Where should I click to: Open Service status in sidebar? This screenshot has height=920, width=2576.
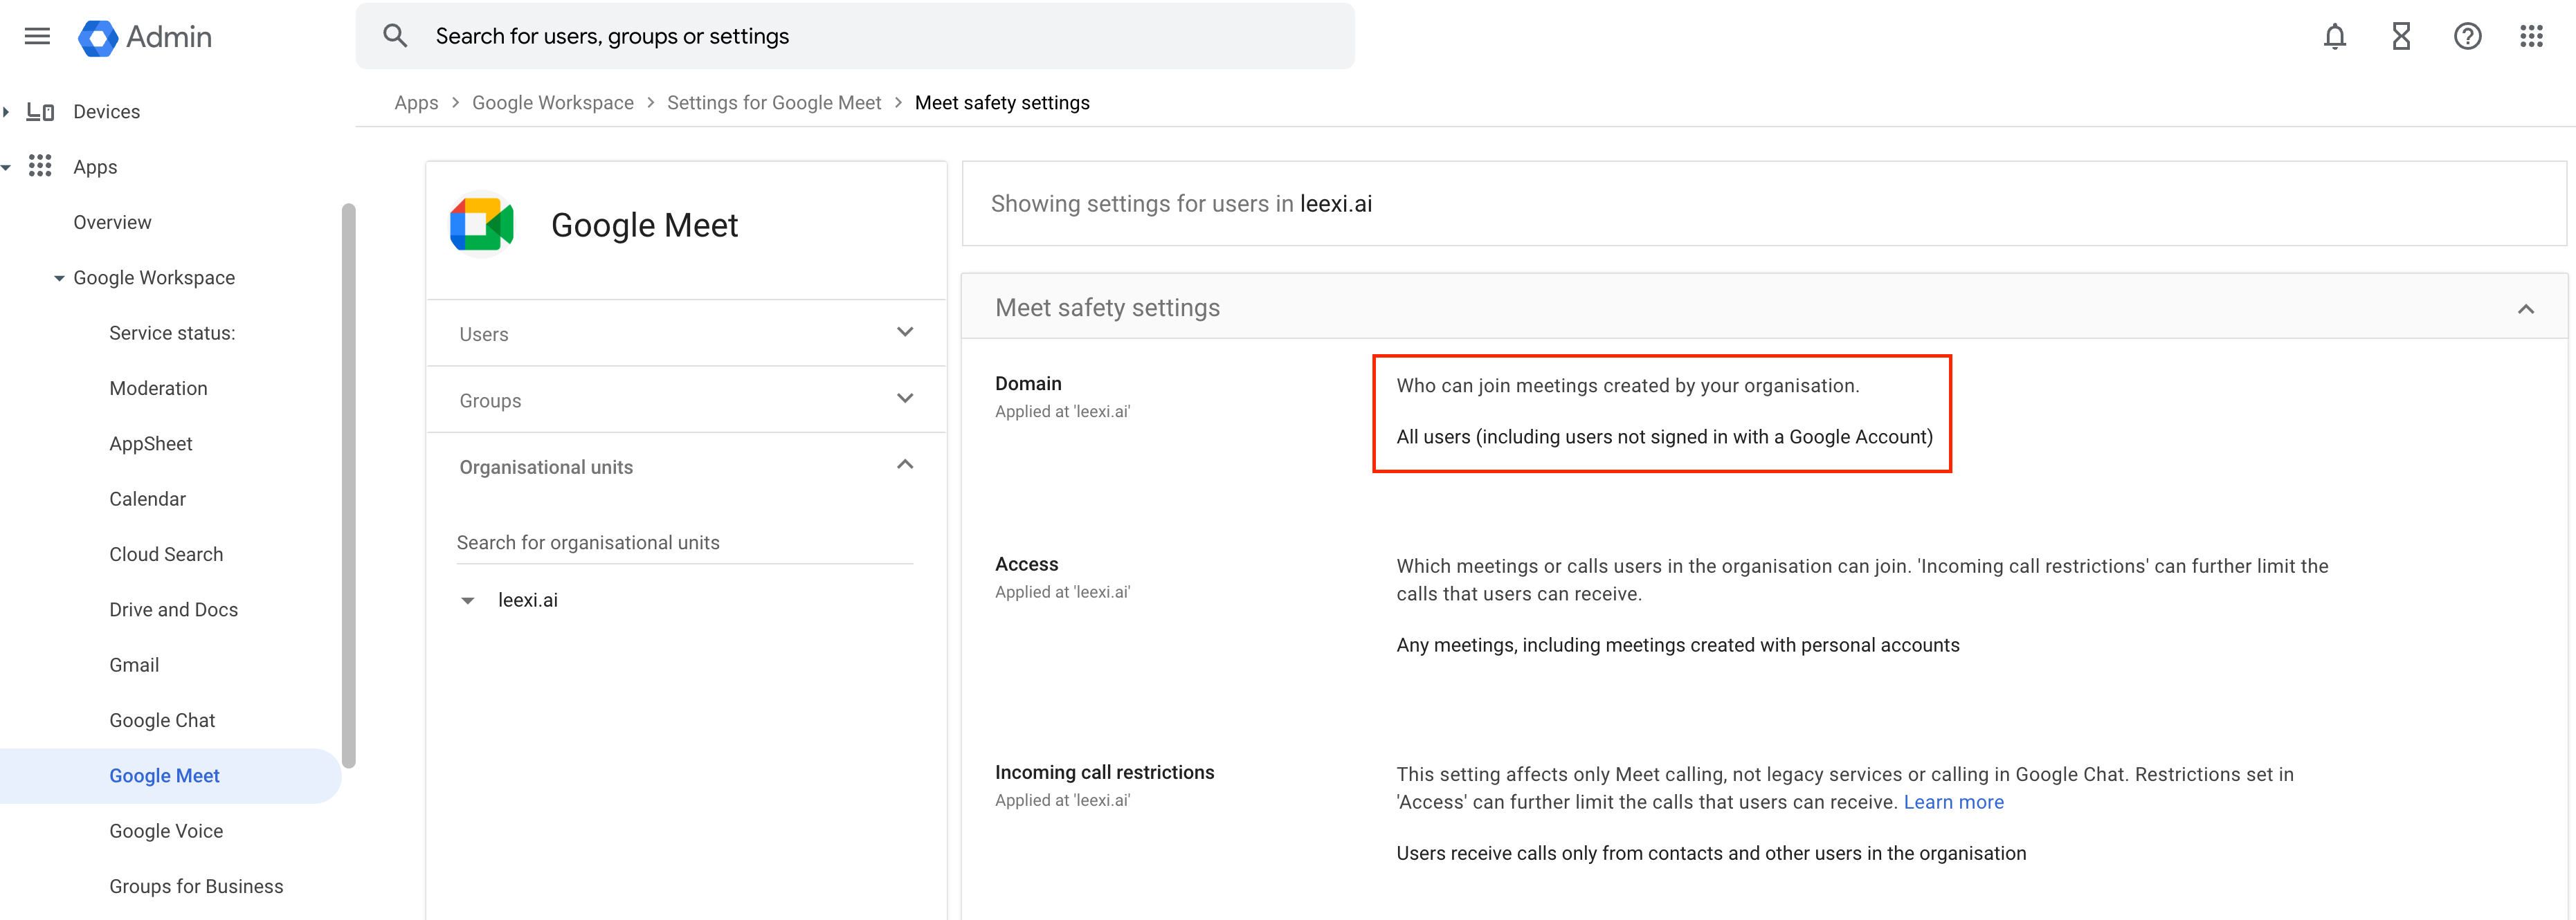(x=172, y=333)
